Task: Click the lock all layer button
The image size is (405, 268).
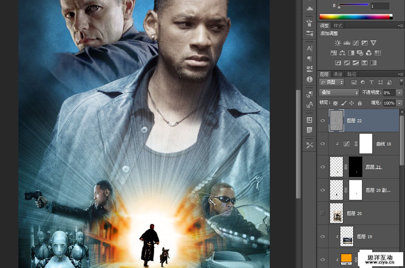Action: 360,103
